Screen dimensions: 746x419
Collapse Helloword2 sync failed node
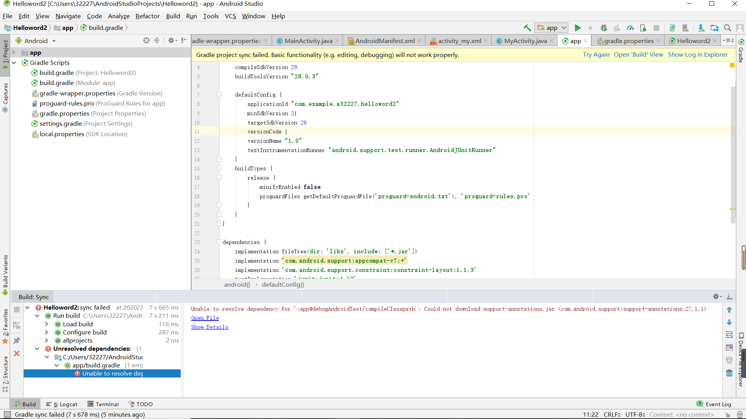pyautogui.click(x=28, y=307)
